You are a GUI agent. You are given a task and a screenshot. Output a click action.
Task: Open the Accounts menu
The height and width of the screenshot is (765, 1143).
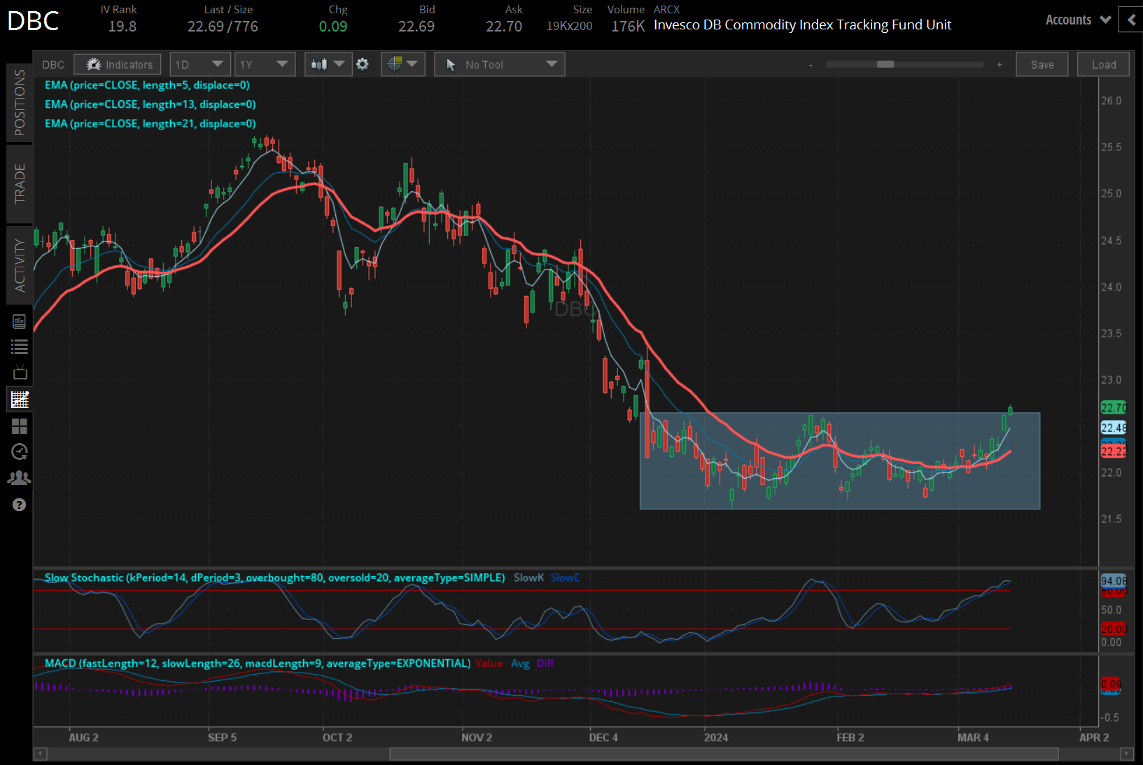click(1076, 20)
